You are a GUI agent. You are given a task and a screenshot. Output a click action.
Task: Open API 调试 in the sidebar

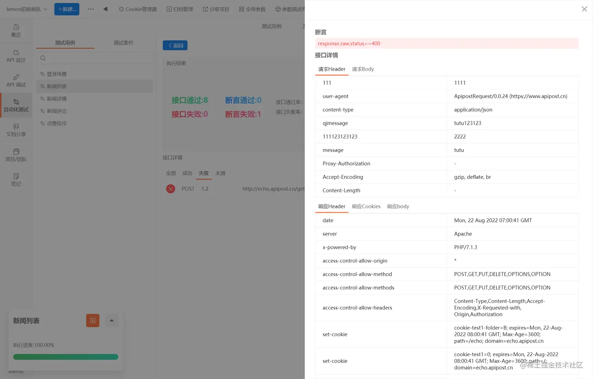tap(16, 80)
